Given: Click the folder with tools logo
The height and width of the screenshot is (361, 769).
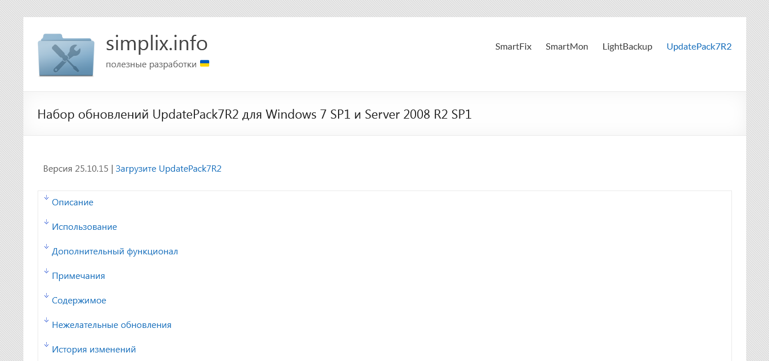Looking at the screenshot, I should point(66,54).
